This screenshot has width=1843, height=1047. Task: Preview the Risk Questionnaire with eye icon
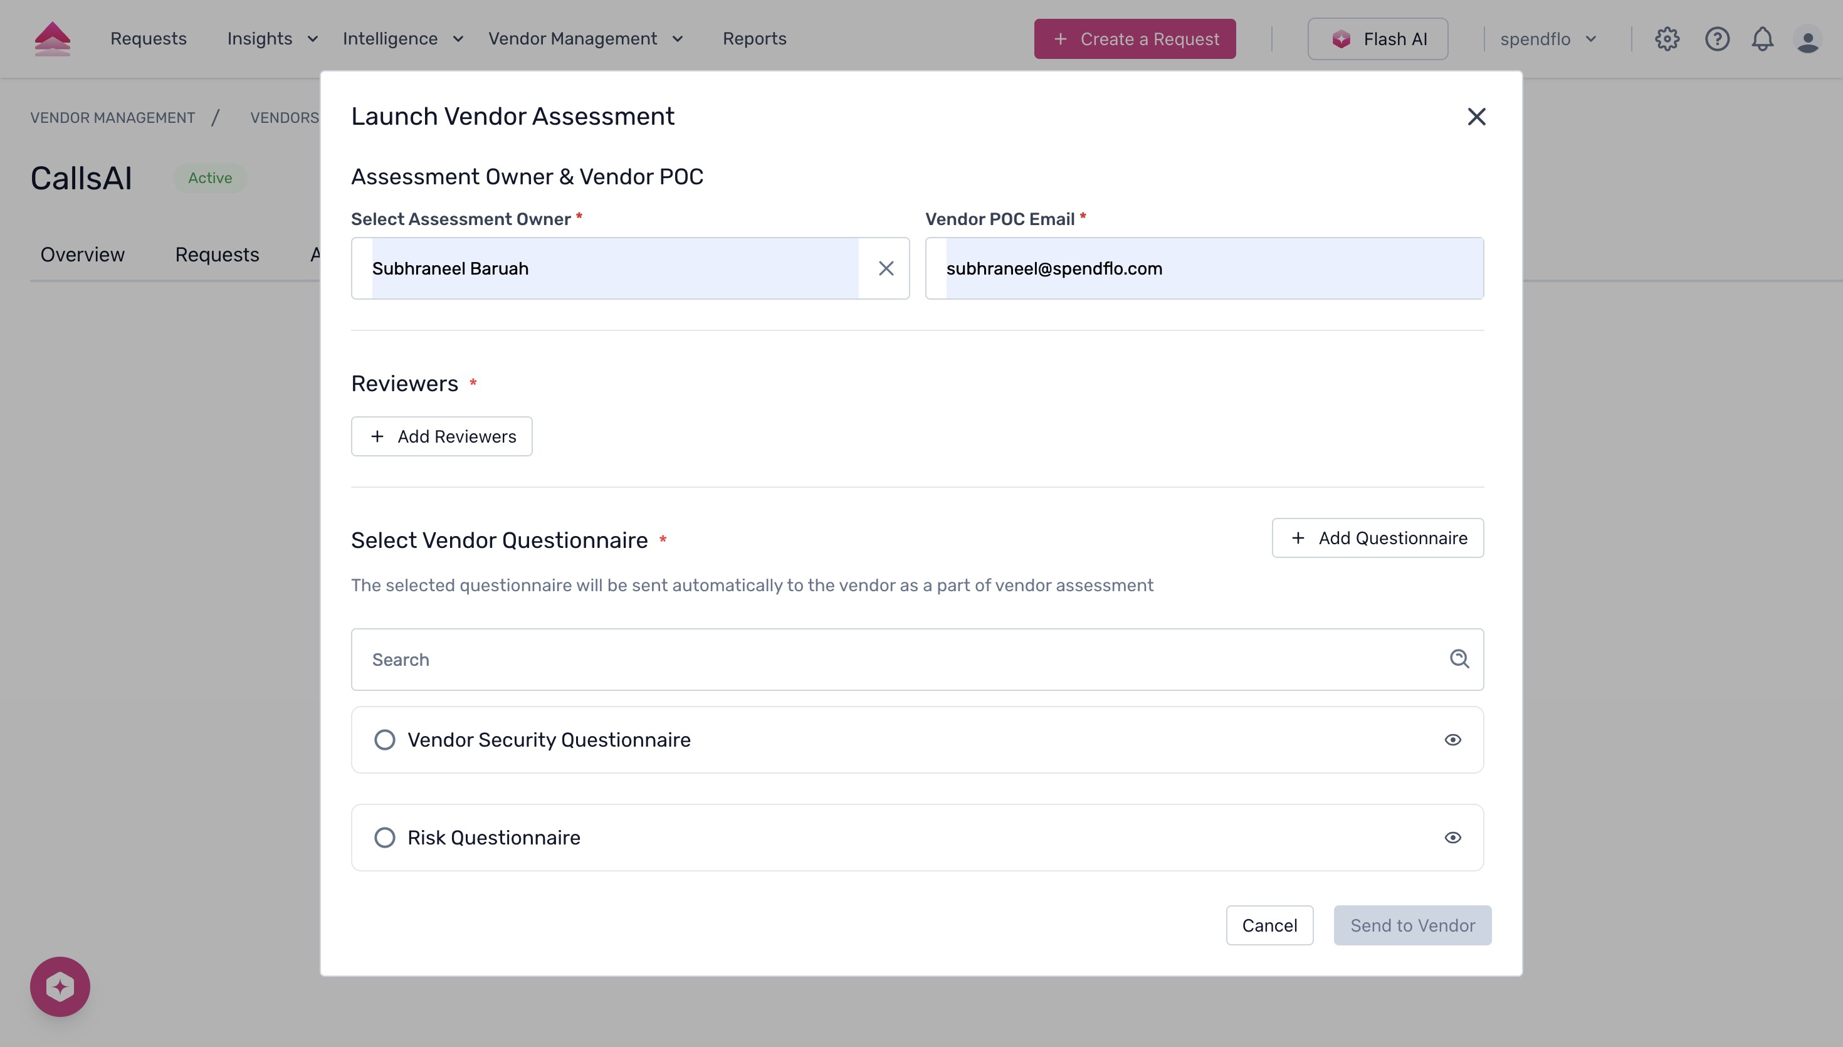pyautogui.click(x=1452, y=837)
